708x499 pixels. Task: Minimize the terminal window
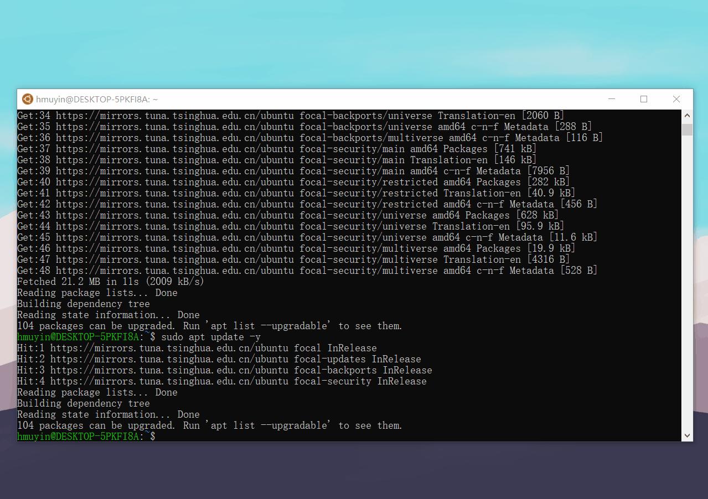[x=612, y=99]
